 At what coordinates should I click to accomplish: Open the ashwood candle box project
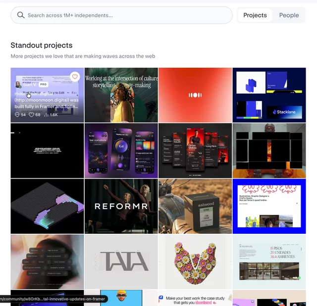pyautogui.click(x=195, y=206)
